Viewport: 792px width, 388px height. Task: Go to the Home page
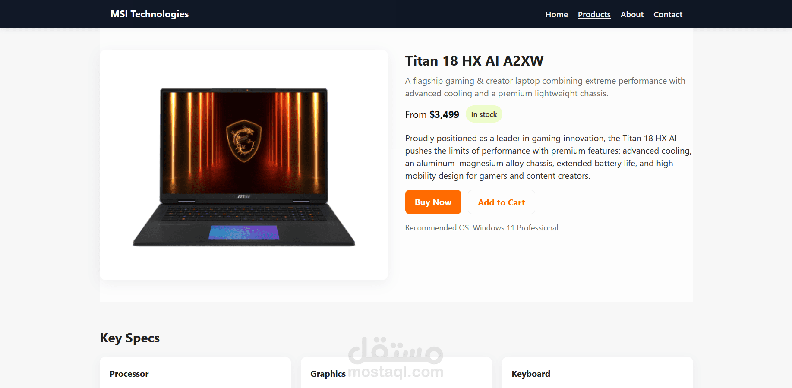(x=556, y=14)
